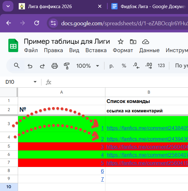Expand browser tab search chevron
Screen dimensions: 188x191
tap(8, 6)
